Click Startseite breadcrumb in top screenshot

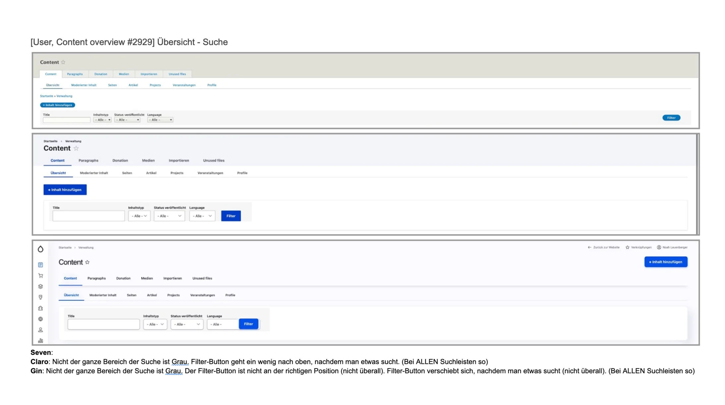(x=46, y=96)
